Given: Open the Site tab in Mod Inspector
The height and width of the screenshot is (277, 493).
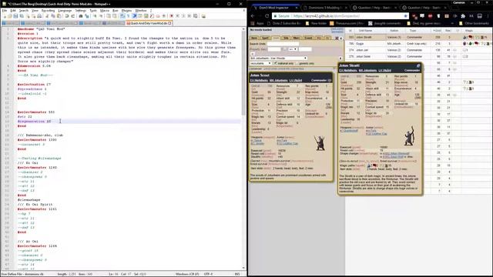Looking at the screenshot, I should click(x=286, y=38).
